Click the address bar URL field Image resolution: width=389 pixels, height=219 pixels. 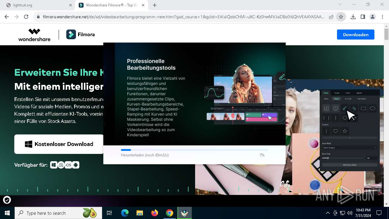(x=184, y=17)
